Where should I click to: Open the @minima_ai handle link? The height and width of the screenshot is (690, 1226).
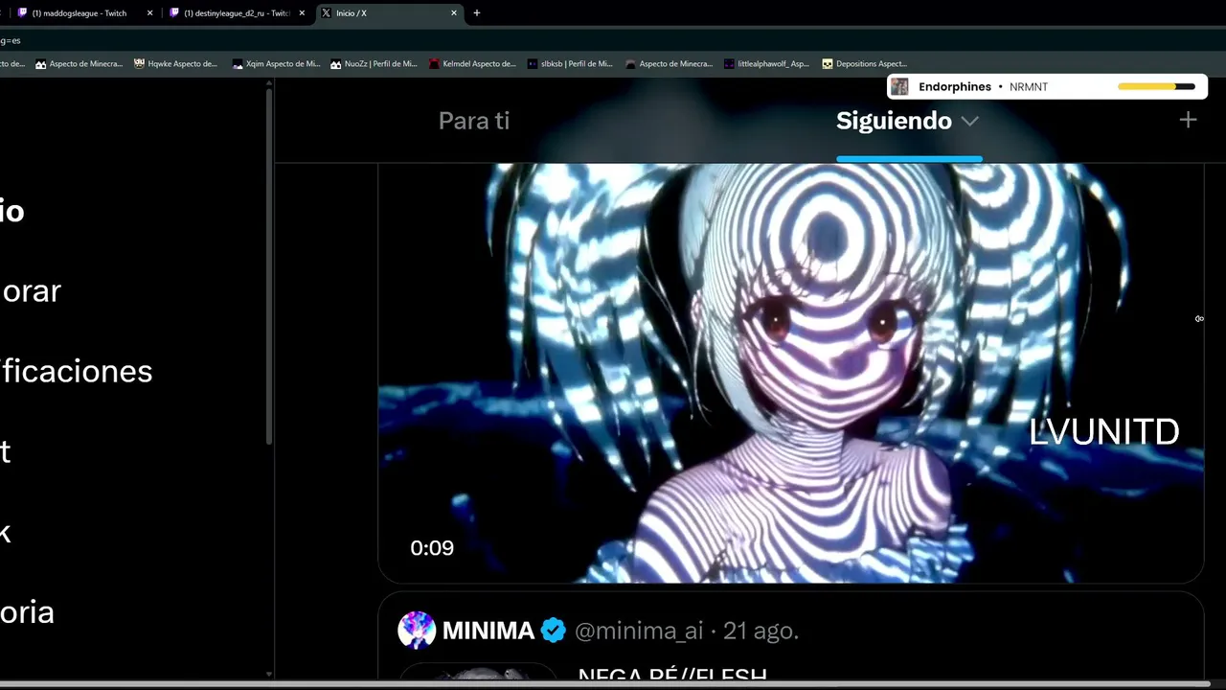click(639, 631)
